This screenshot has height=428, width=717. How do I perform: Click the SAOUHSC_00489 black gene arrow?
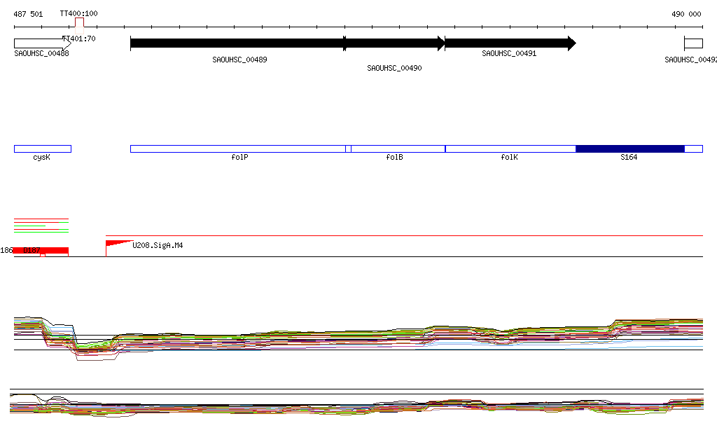[237, 43]
